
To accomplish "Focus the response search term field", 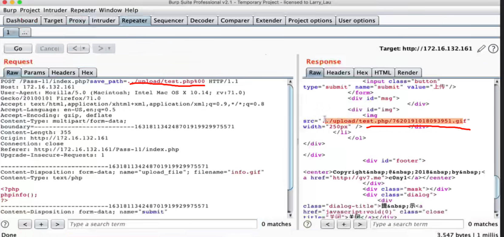I will pos(417,224).
